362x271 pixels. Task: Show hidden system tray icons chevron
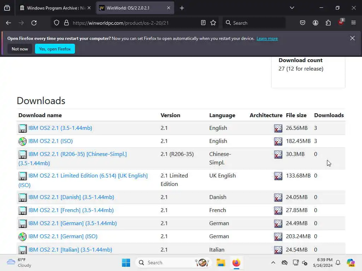coord(273,263)
